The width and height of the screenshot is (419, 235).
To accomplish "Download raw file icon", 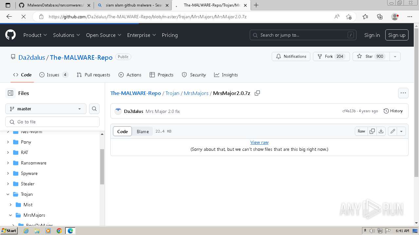I will 381,131.
